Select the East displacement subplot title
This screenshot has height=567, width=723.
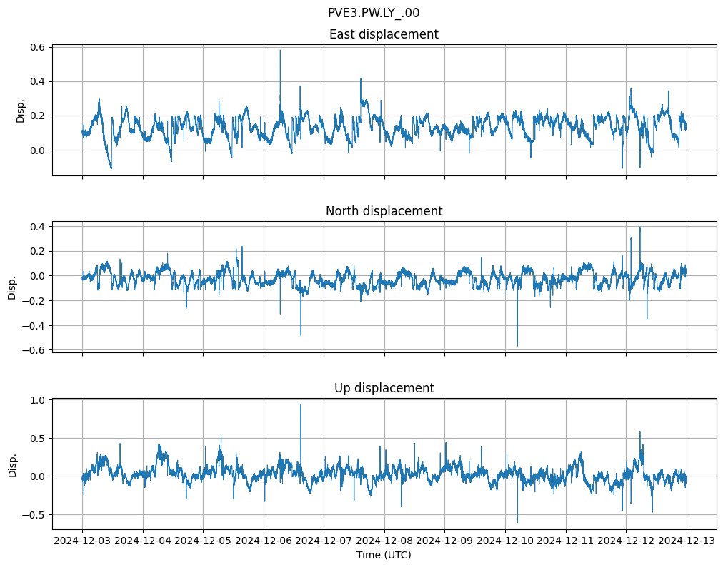click(x=384, y=34)
